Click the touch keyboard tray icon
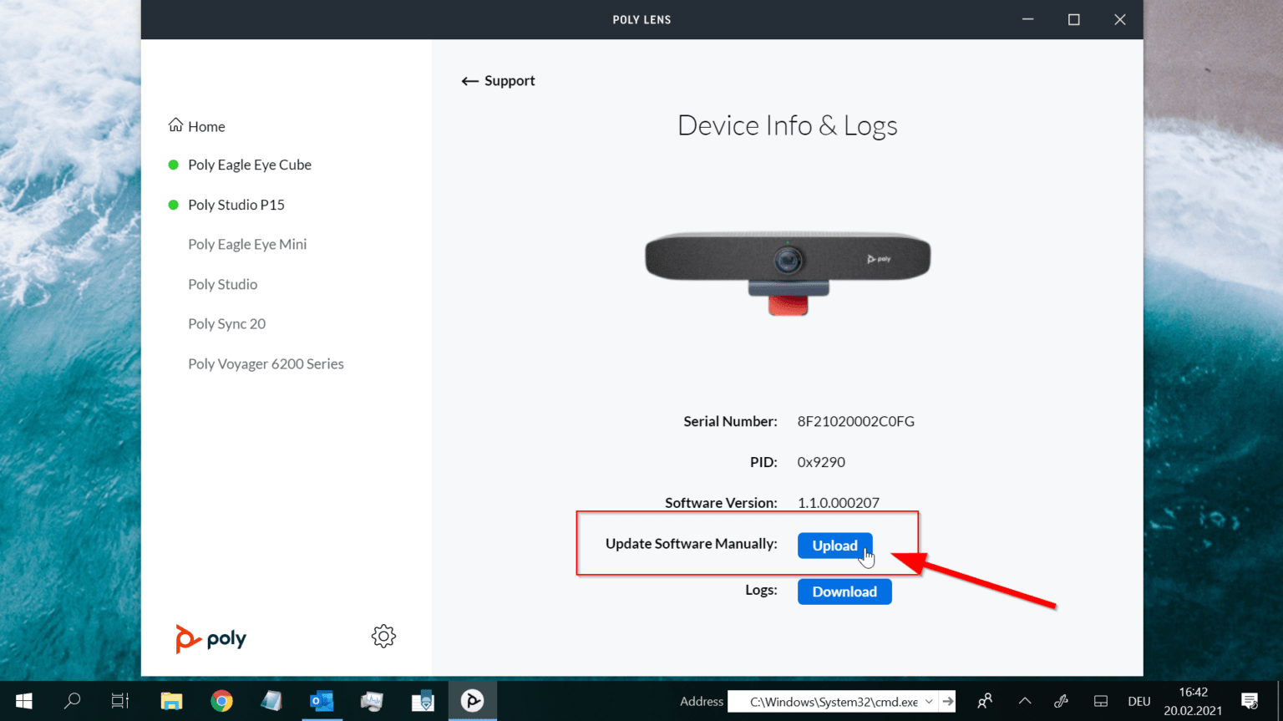Image resolution: width=1283 pixels, height=721 pixels. point(1101,701)
